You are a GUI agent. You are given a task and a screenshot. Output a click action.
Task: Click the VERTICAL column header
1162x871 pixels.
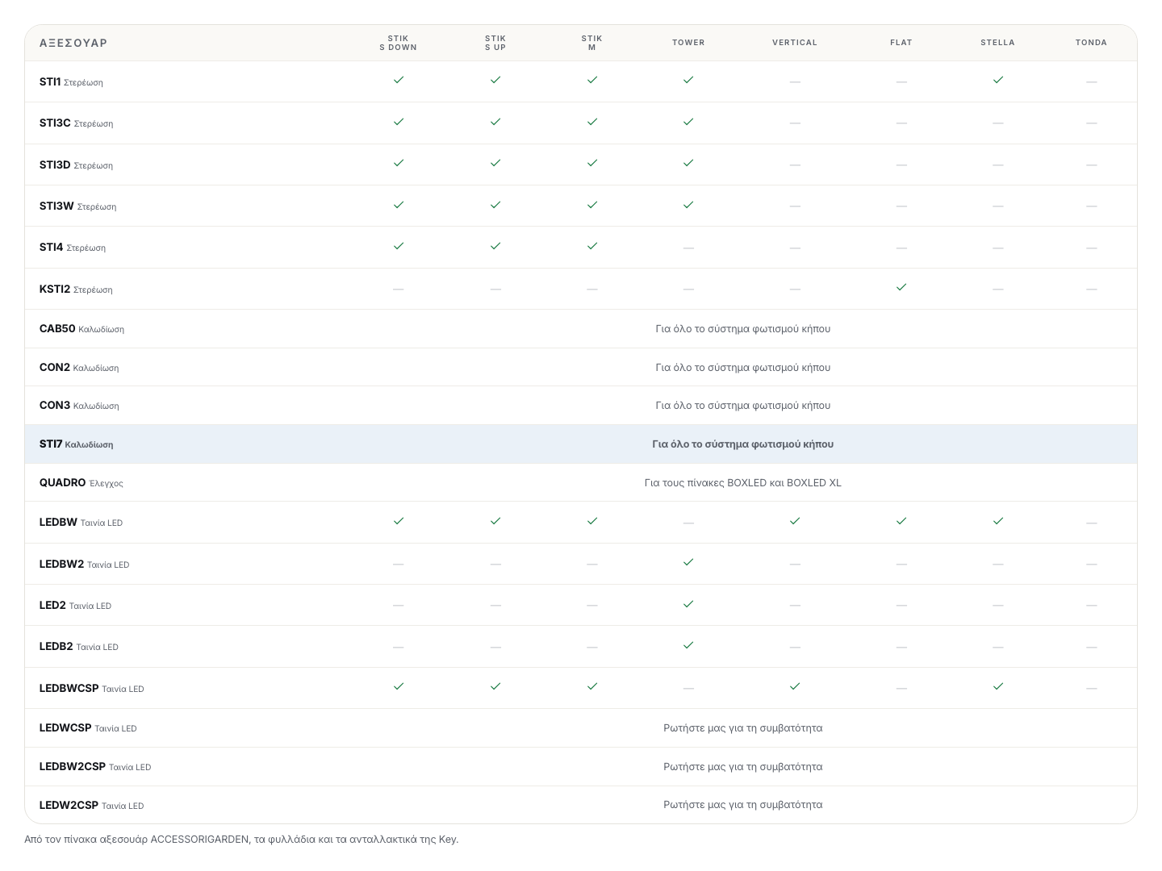click(x=795, y=43)
